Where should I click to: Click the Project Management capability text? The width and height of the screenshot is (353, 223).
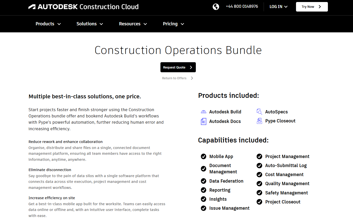tap(287, 157)
